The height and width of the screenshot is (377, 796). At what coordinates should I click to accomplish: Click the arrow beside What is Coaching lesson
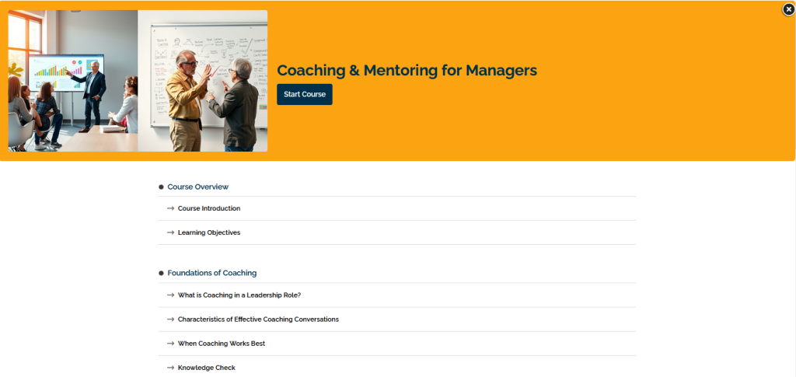pyautogui.click(x=170, y=295)
